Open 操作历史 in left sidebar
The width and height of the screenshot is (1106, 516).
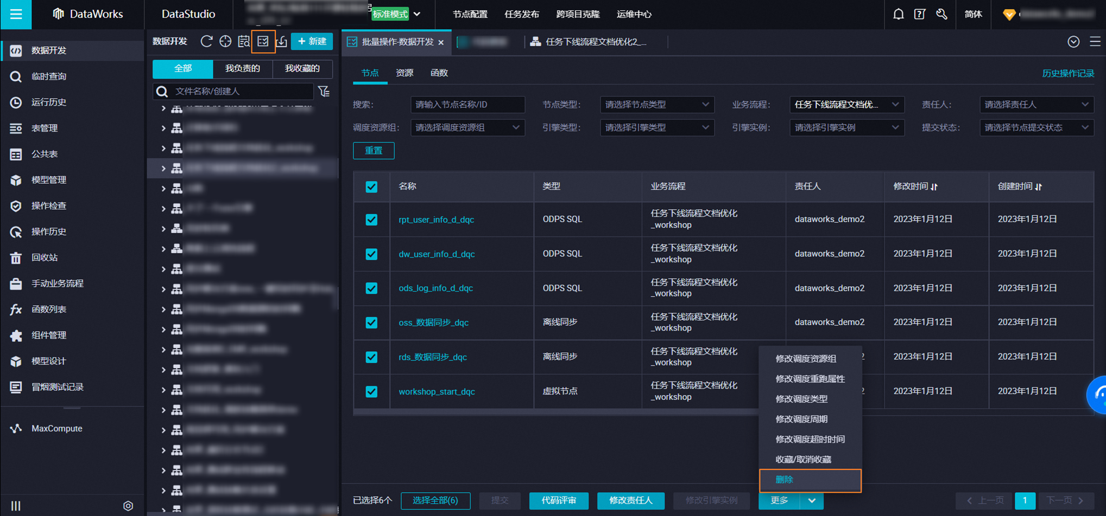[x=72, y=231]
